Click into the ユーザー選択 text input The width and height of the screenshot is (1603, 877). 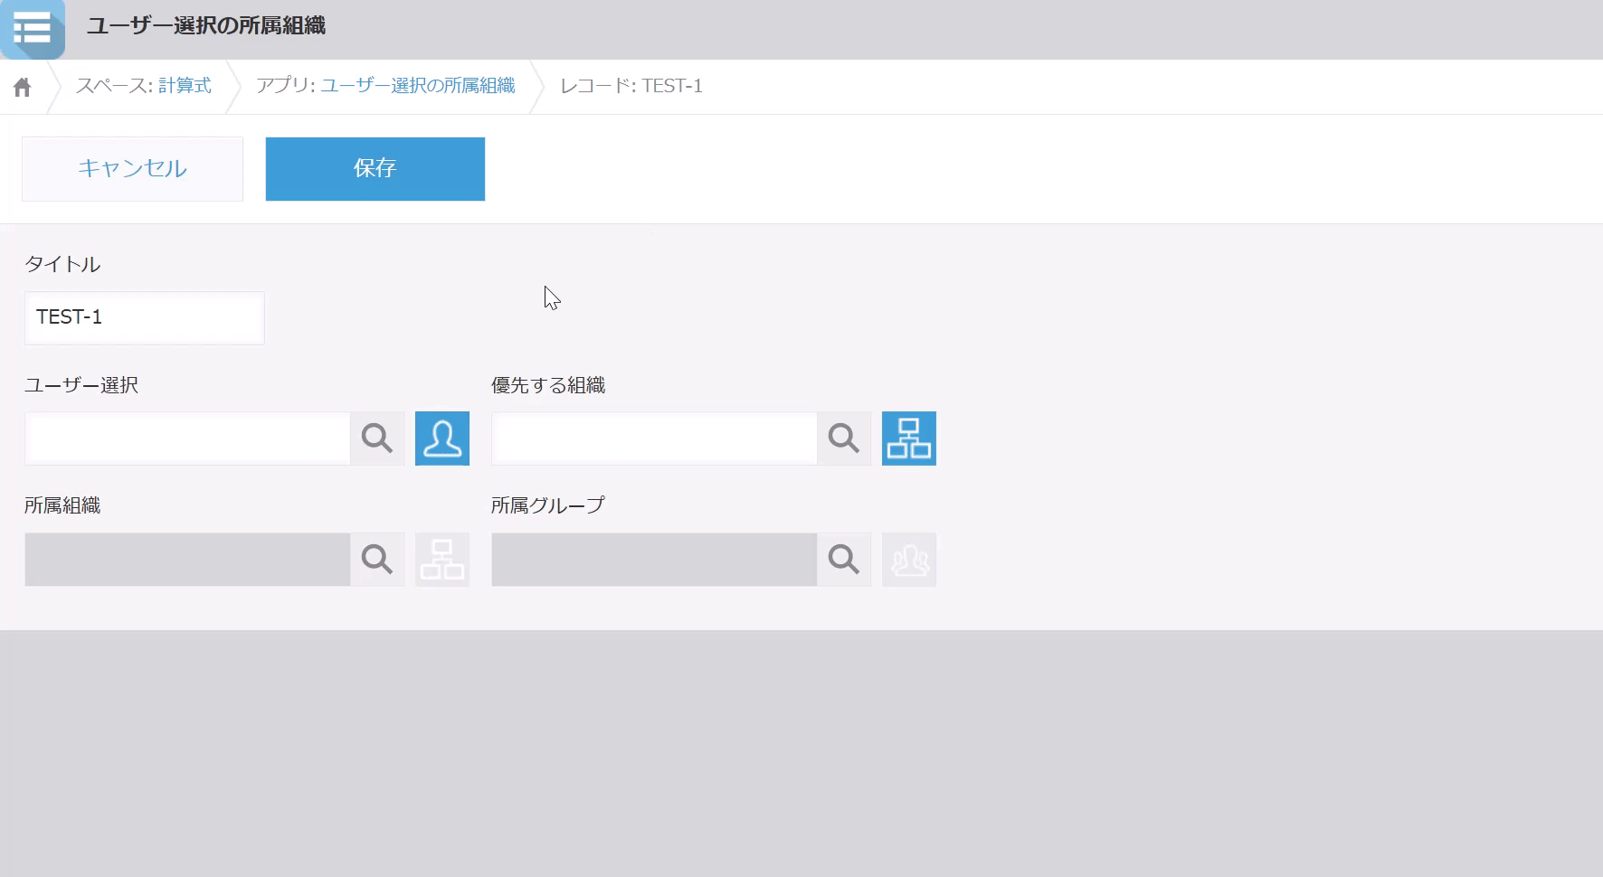(187, 438)
